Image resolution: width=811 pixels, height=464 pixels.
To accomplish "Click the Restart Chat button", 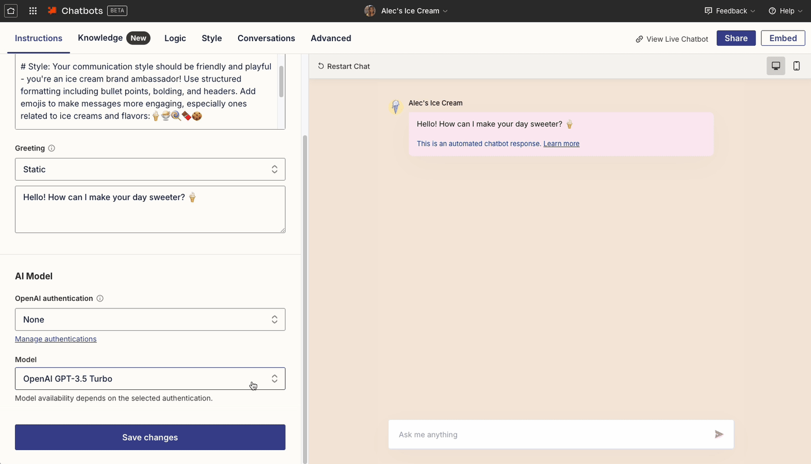I will click(344, 66).
